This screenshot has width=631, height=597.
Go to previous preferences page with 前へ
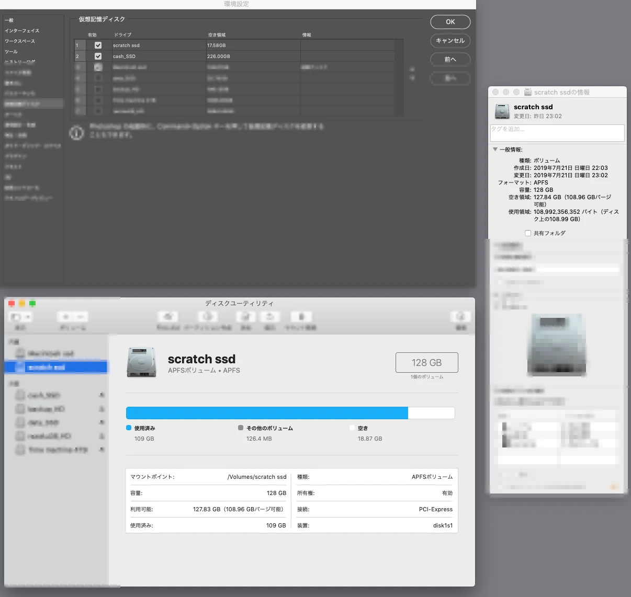click(450, 60)
